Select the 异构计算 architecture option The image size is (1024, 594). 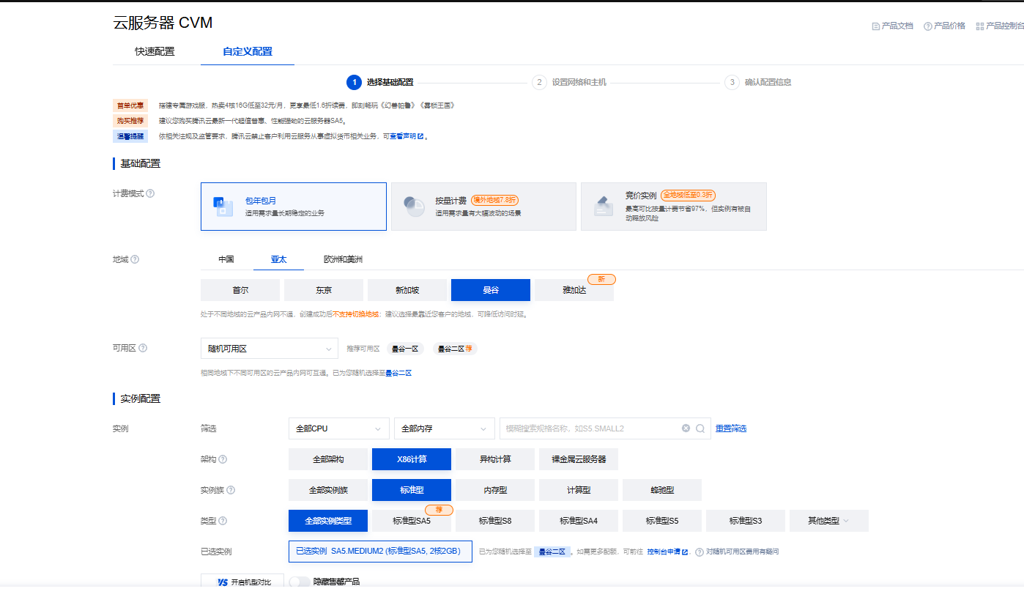click(495, 459)
